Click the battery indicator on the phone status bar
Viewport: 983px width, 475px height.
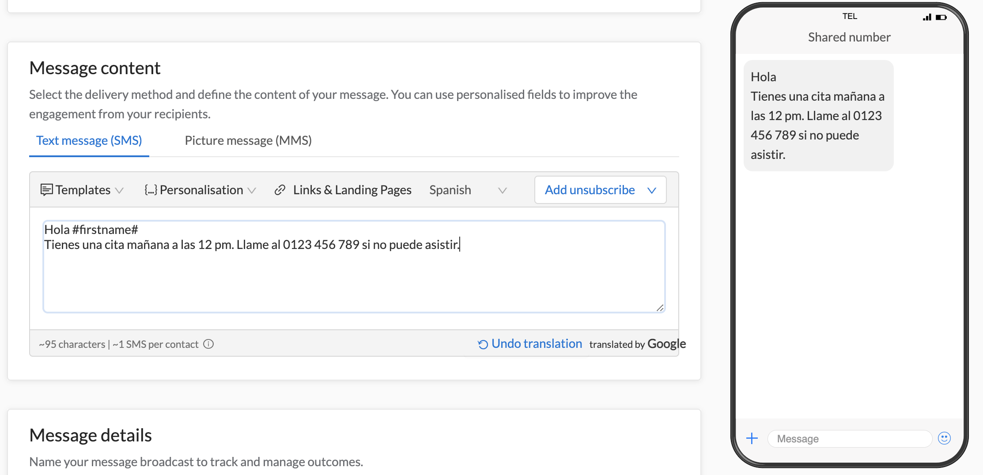tap(941, 17)
